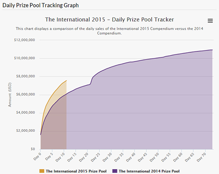Select the Day 25 axis label

click(x=95, y=157)
